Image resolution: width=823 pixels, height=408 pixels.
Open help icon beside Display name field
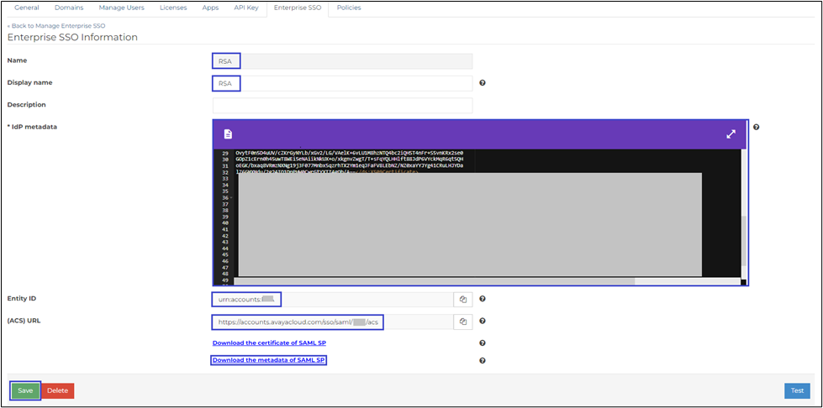[x=483, y=83]
